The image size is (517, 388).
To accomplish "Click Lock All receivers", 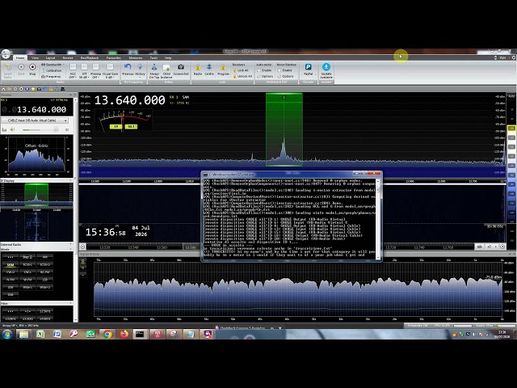I will click(241, 70).
